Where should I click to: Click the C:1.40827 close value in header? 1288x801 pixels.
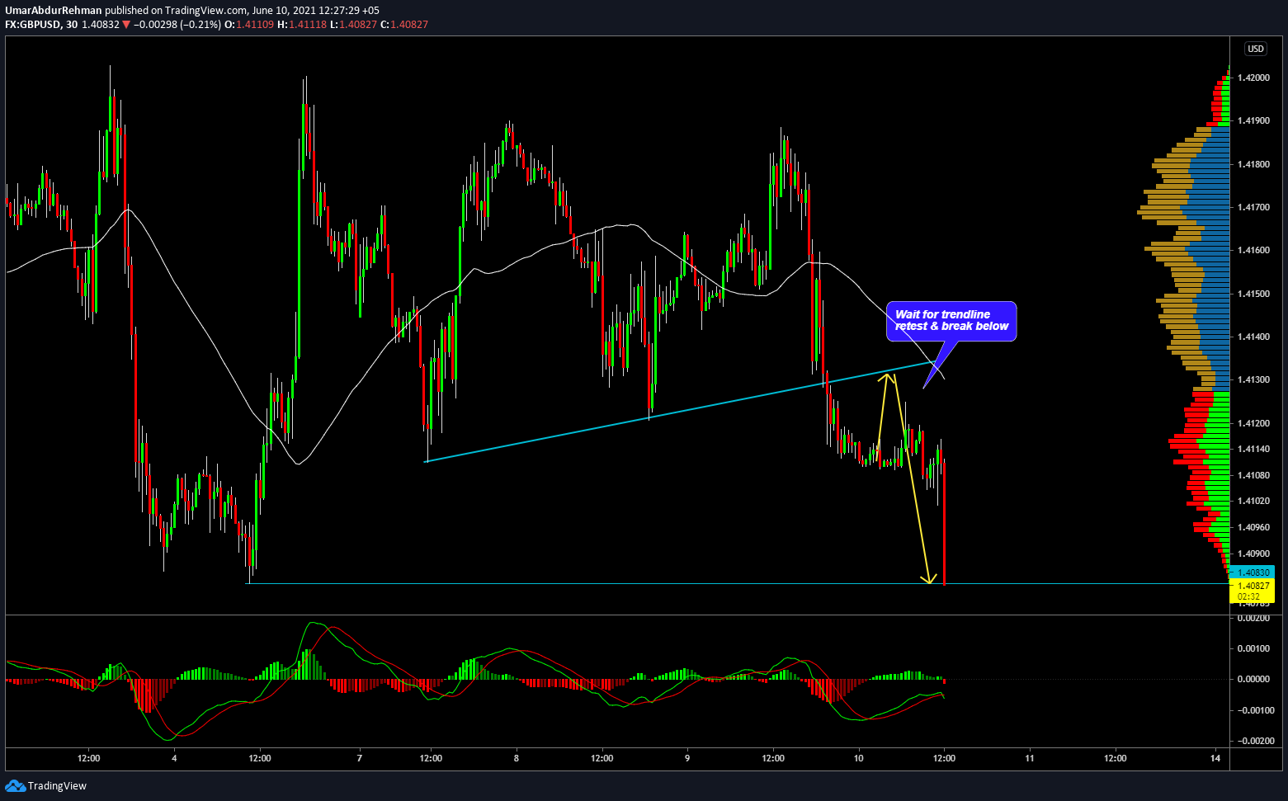pyautogui.click(x=404, y=25)
